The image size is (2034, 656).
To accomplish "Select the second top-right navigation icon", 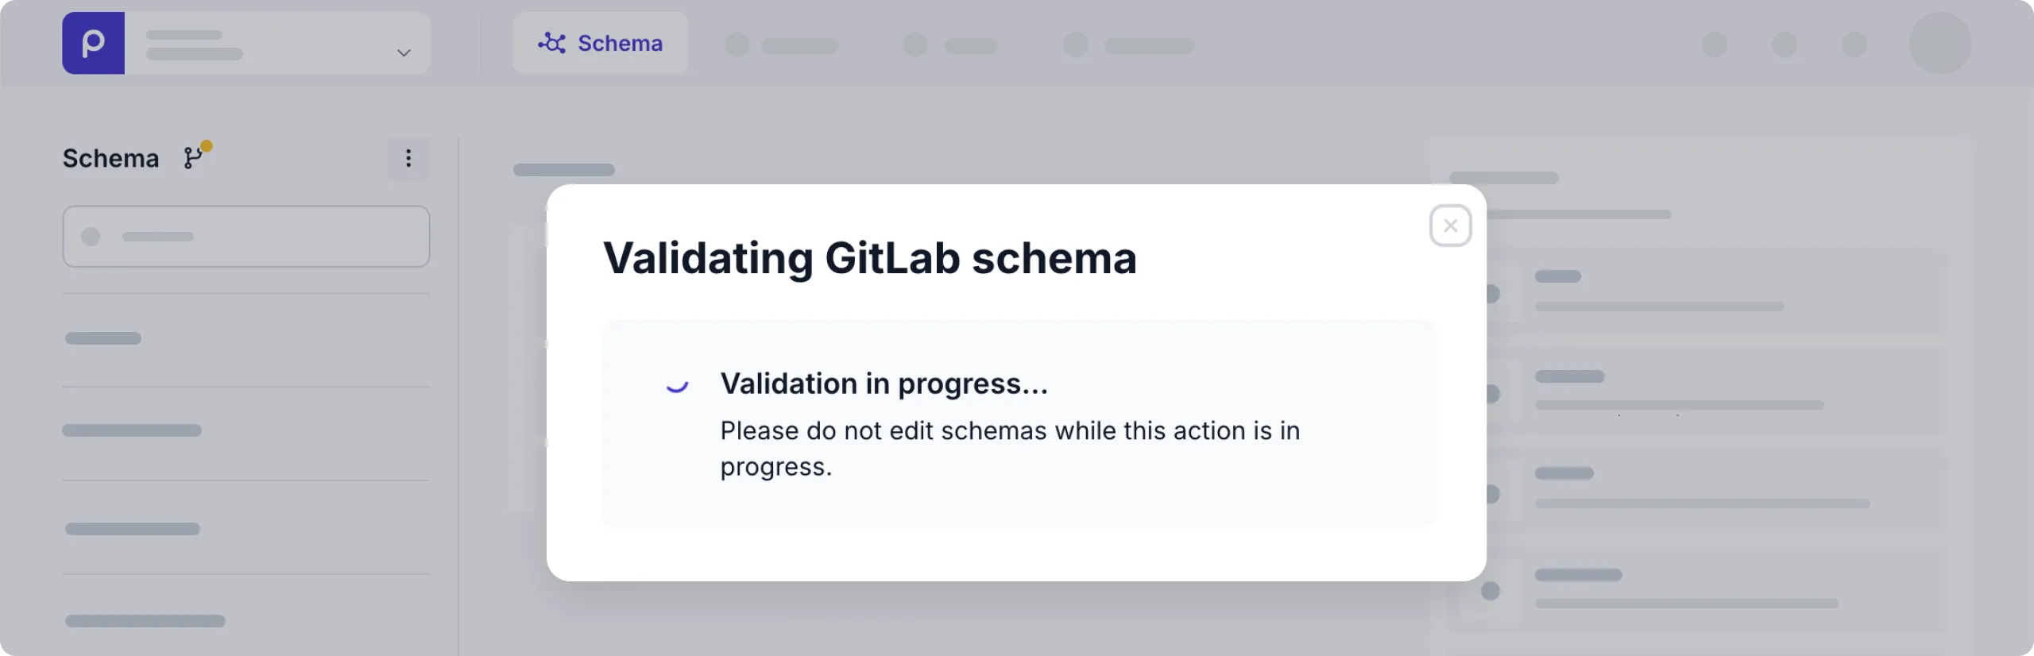I will point(1786,45).
